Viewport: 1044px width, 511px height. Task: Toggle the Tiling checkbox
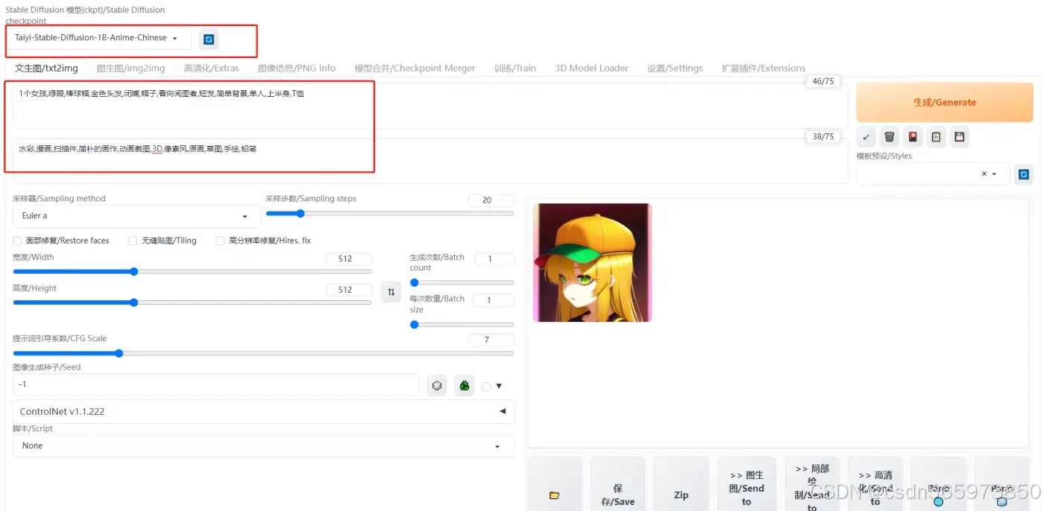(x=133, y=241)
